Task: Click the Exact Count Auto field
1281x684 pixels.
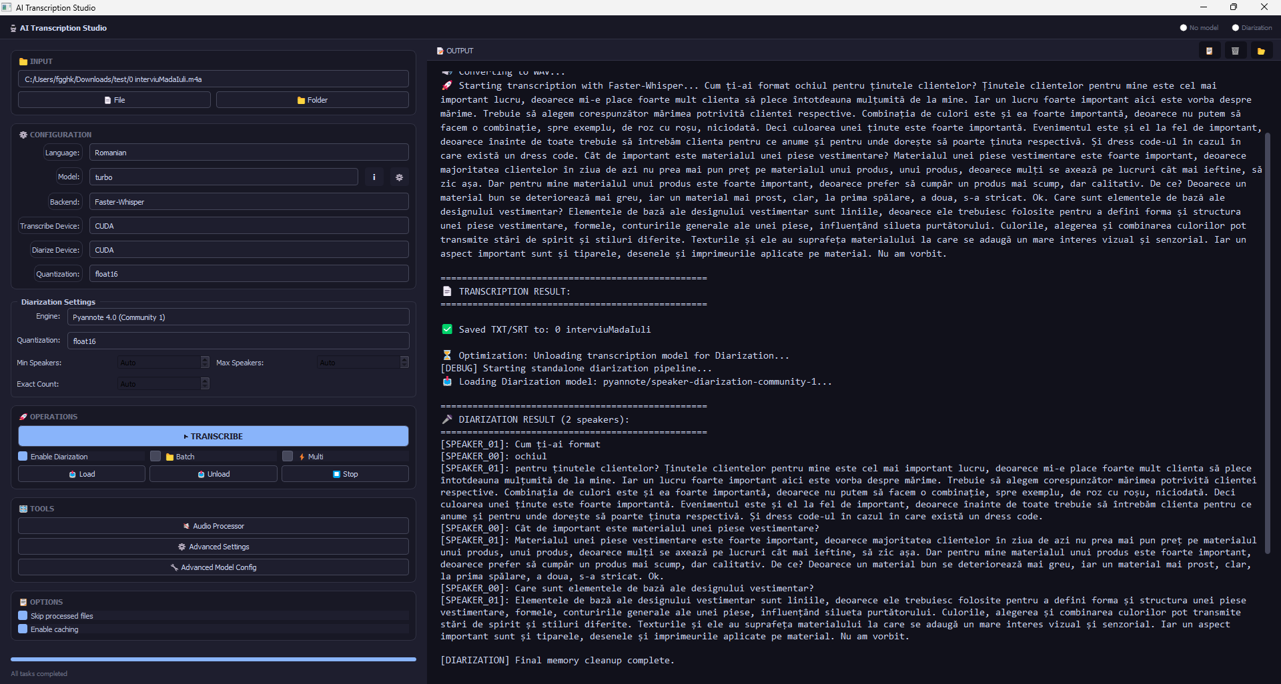Action: 159,383
